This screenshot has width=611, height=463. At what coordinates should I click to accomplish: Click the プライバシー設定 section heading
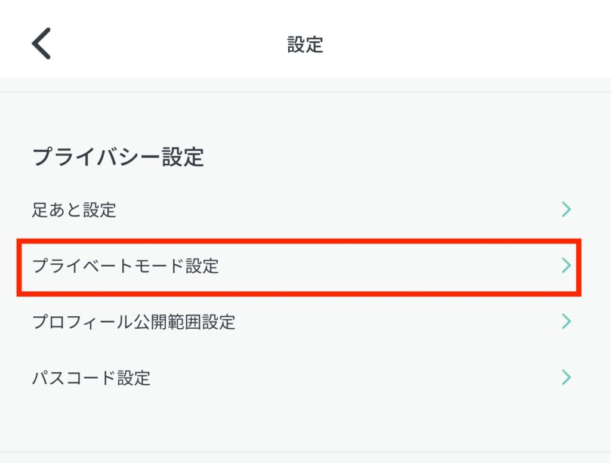[x=118, y=158]
